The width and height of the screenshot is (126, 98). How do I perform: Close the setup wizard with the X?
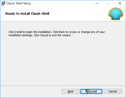[x=120, y=3]
